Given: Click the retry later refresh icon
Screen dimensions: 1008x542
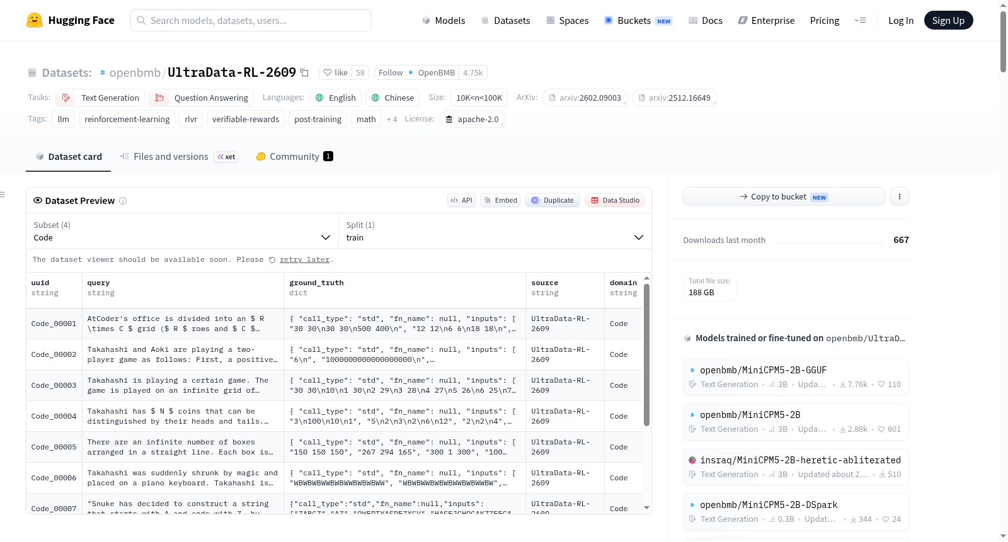Looking at the screenshot, I should (x=272, y=260).
